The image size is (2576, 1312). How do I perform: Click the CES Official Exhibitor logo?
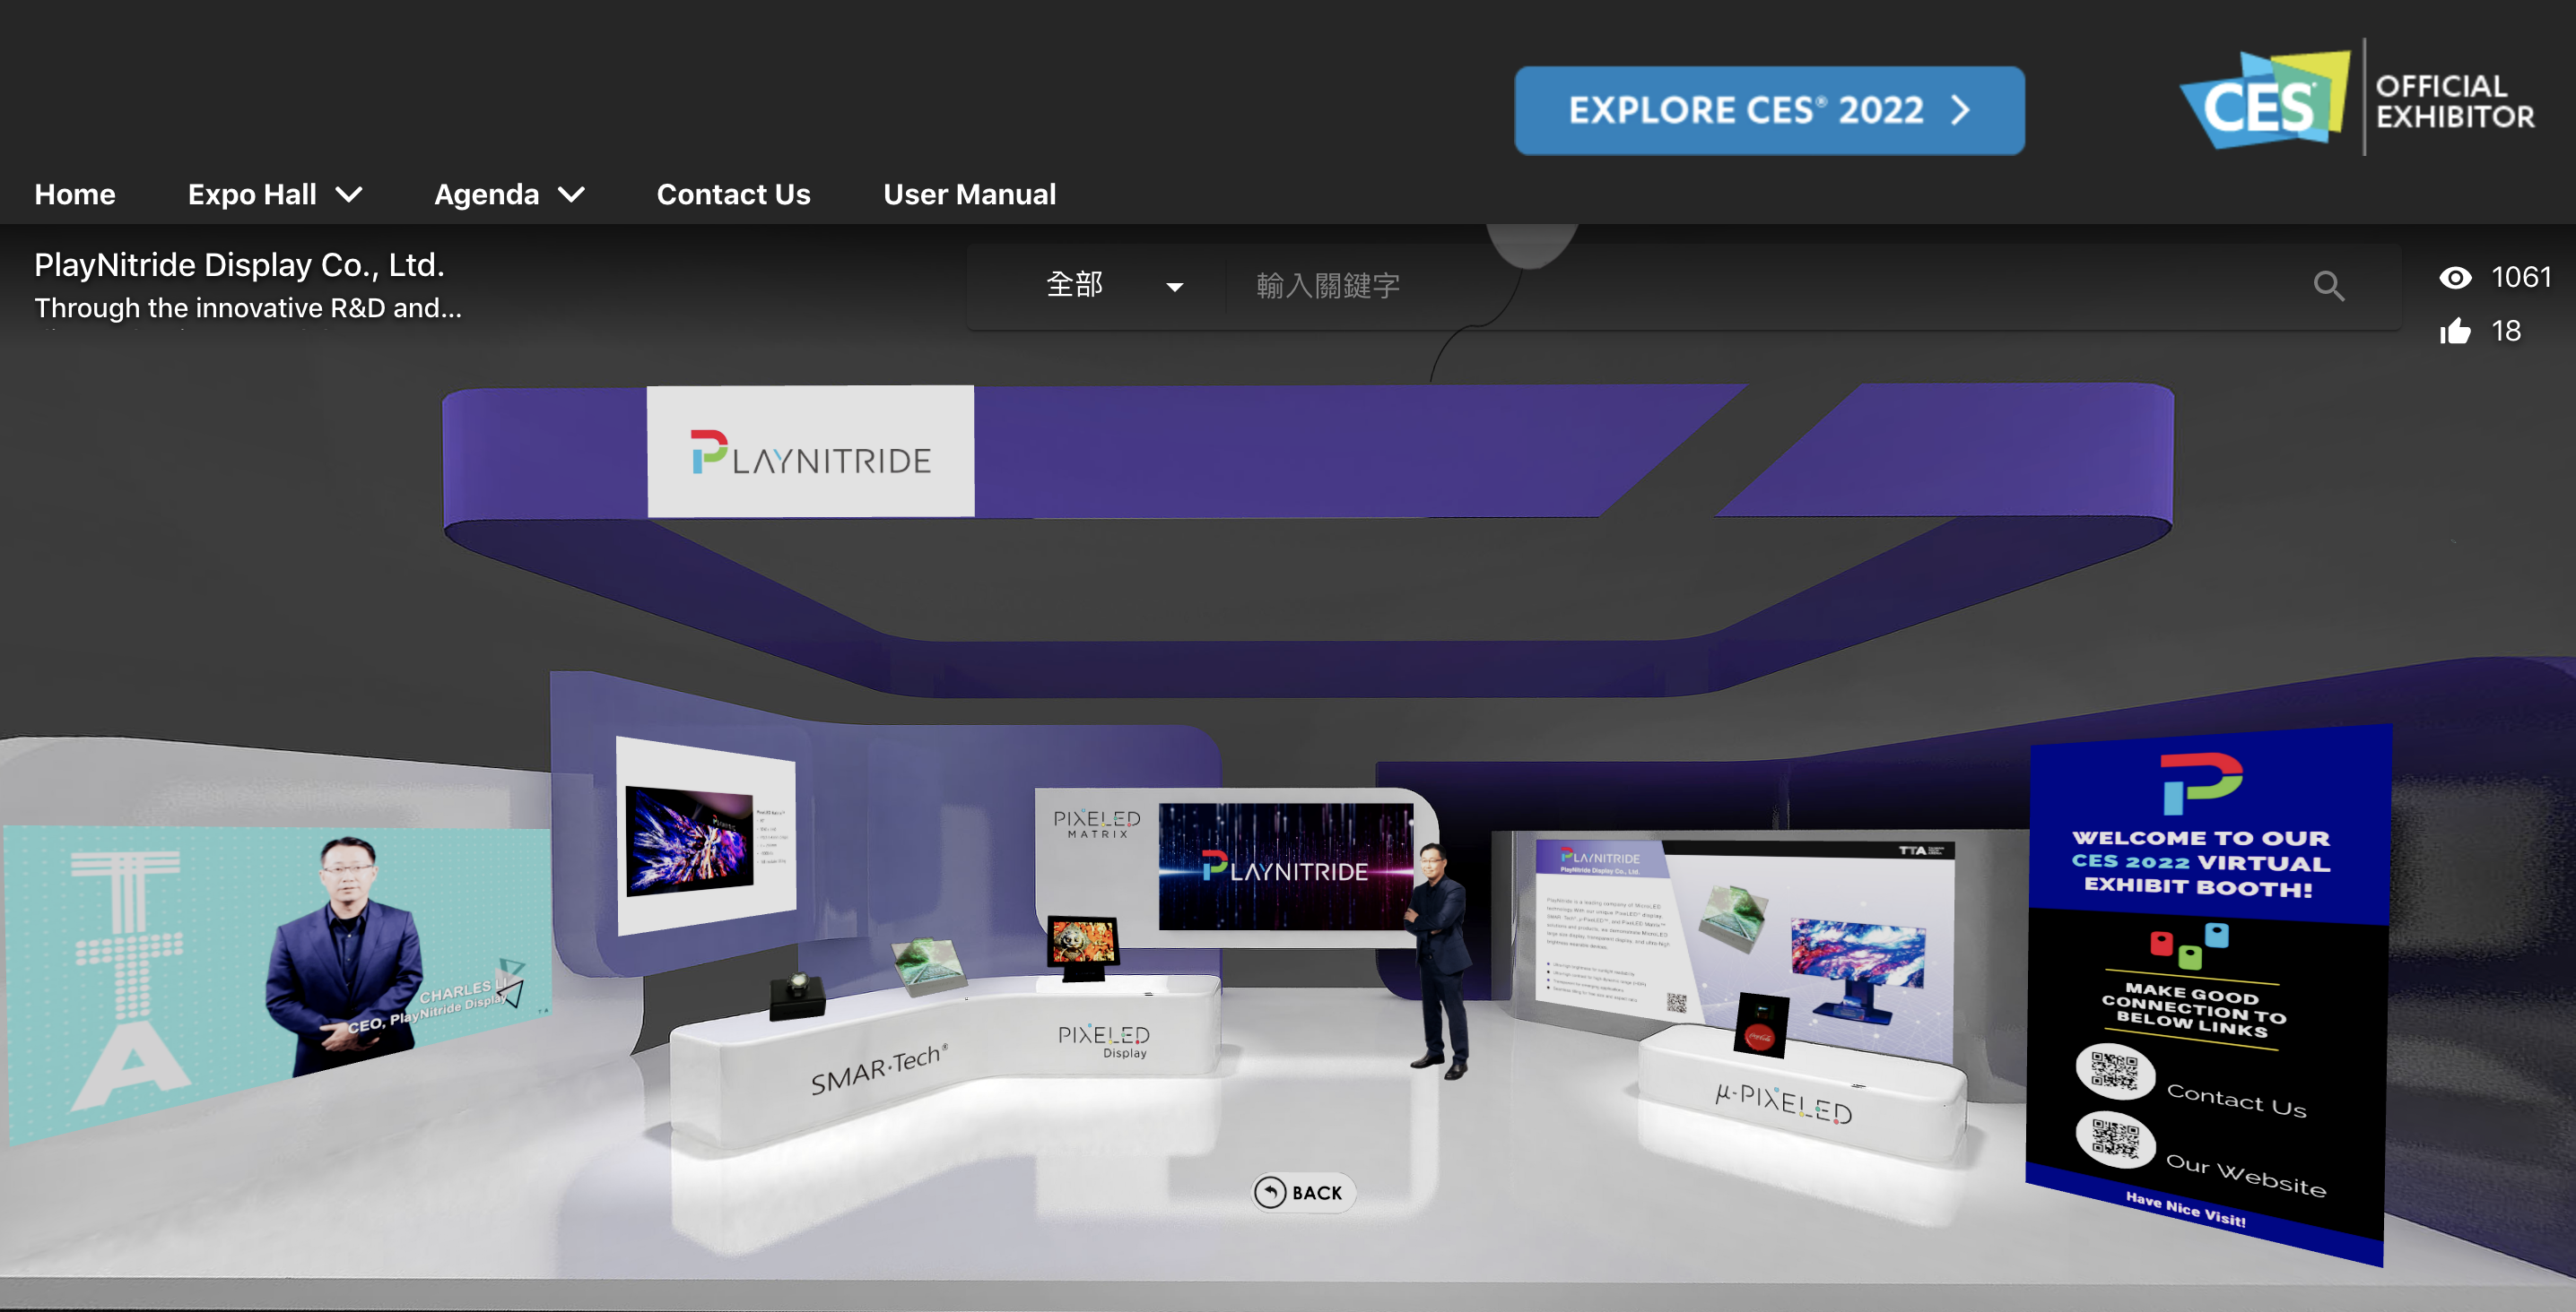pyautogui.click(x=2356, y=99)
